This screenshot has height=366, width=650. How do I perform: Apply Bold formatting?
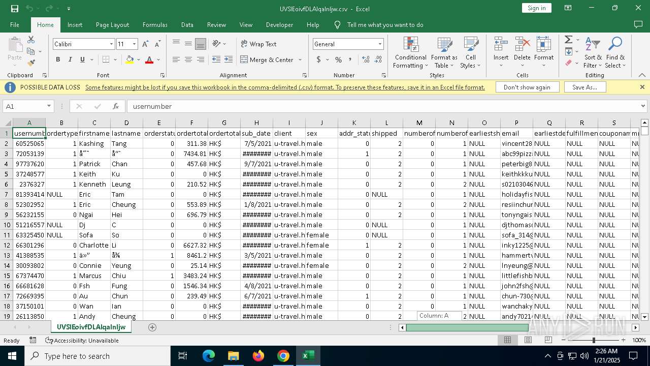[58, 59]
